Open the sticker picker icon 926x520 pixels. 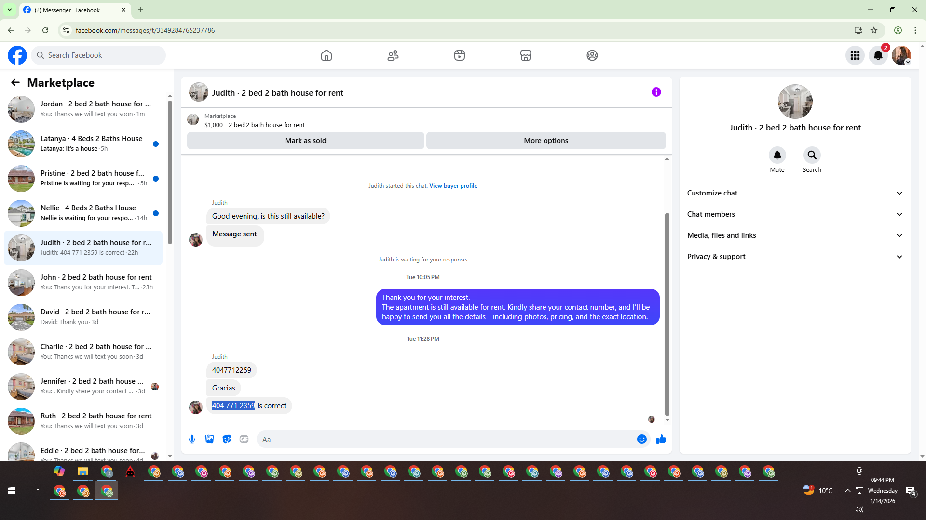coord(227,439)
